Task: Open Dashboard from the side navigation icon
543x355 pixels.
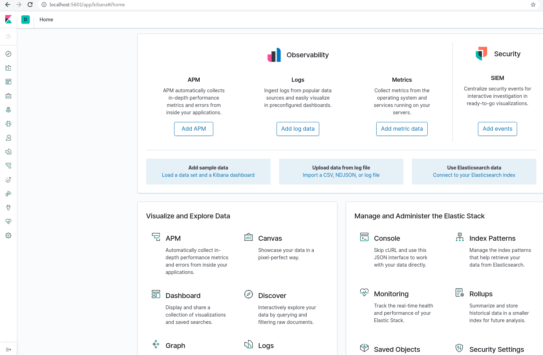Action: point(8,82)
